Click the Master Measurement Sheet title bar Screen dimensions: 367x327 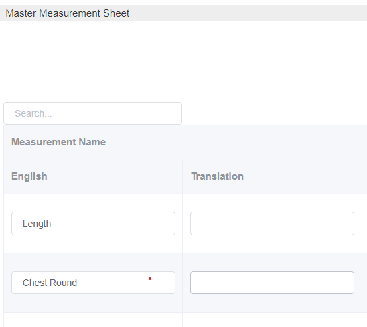click(183, 13)
